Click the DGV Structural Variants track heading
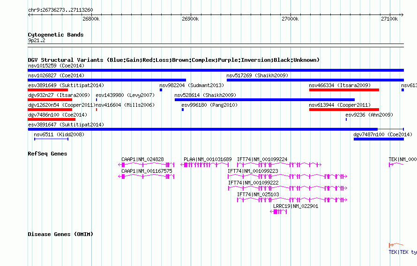The height and width of the screenshot is (266, 417). click(x=174, y=60)
